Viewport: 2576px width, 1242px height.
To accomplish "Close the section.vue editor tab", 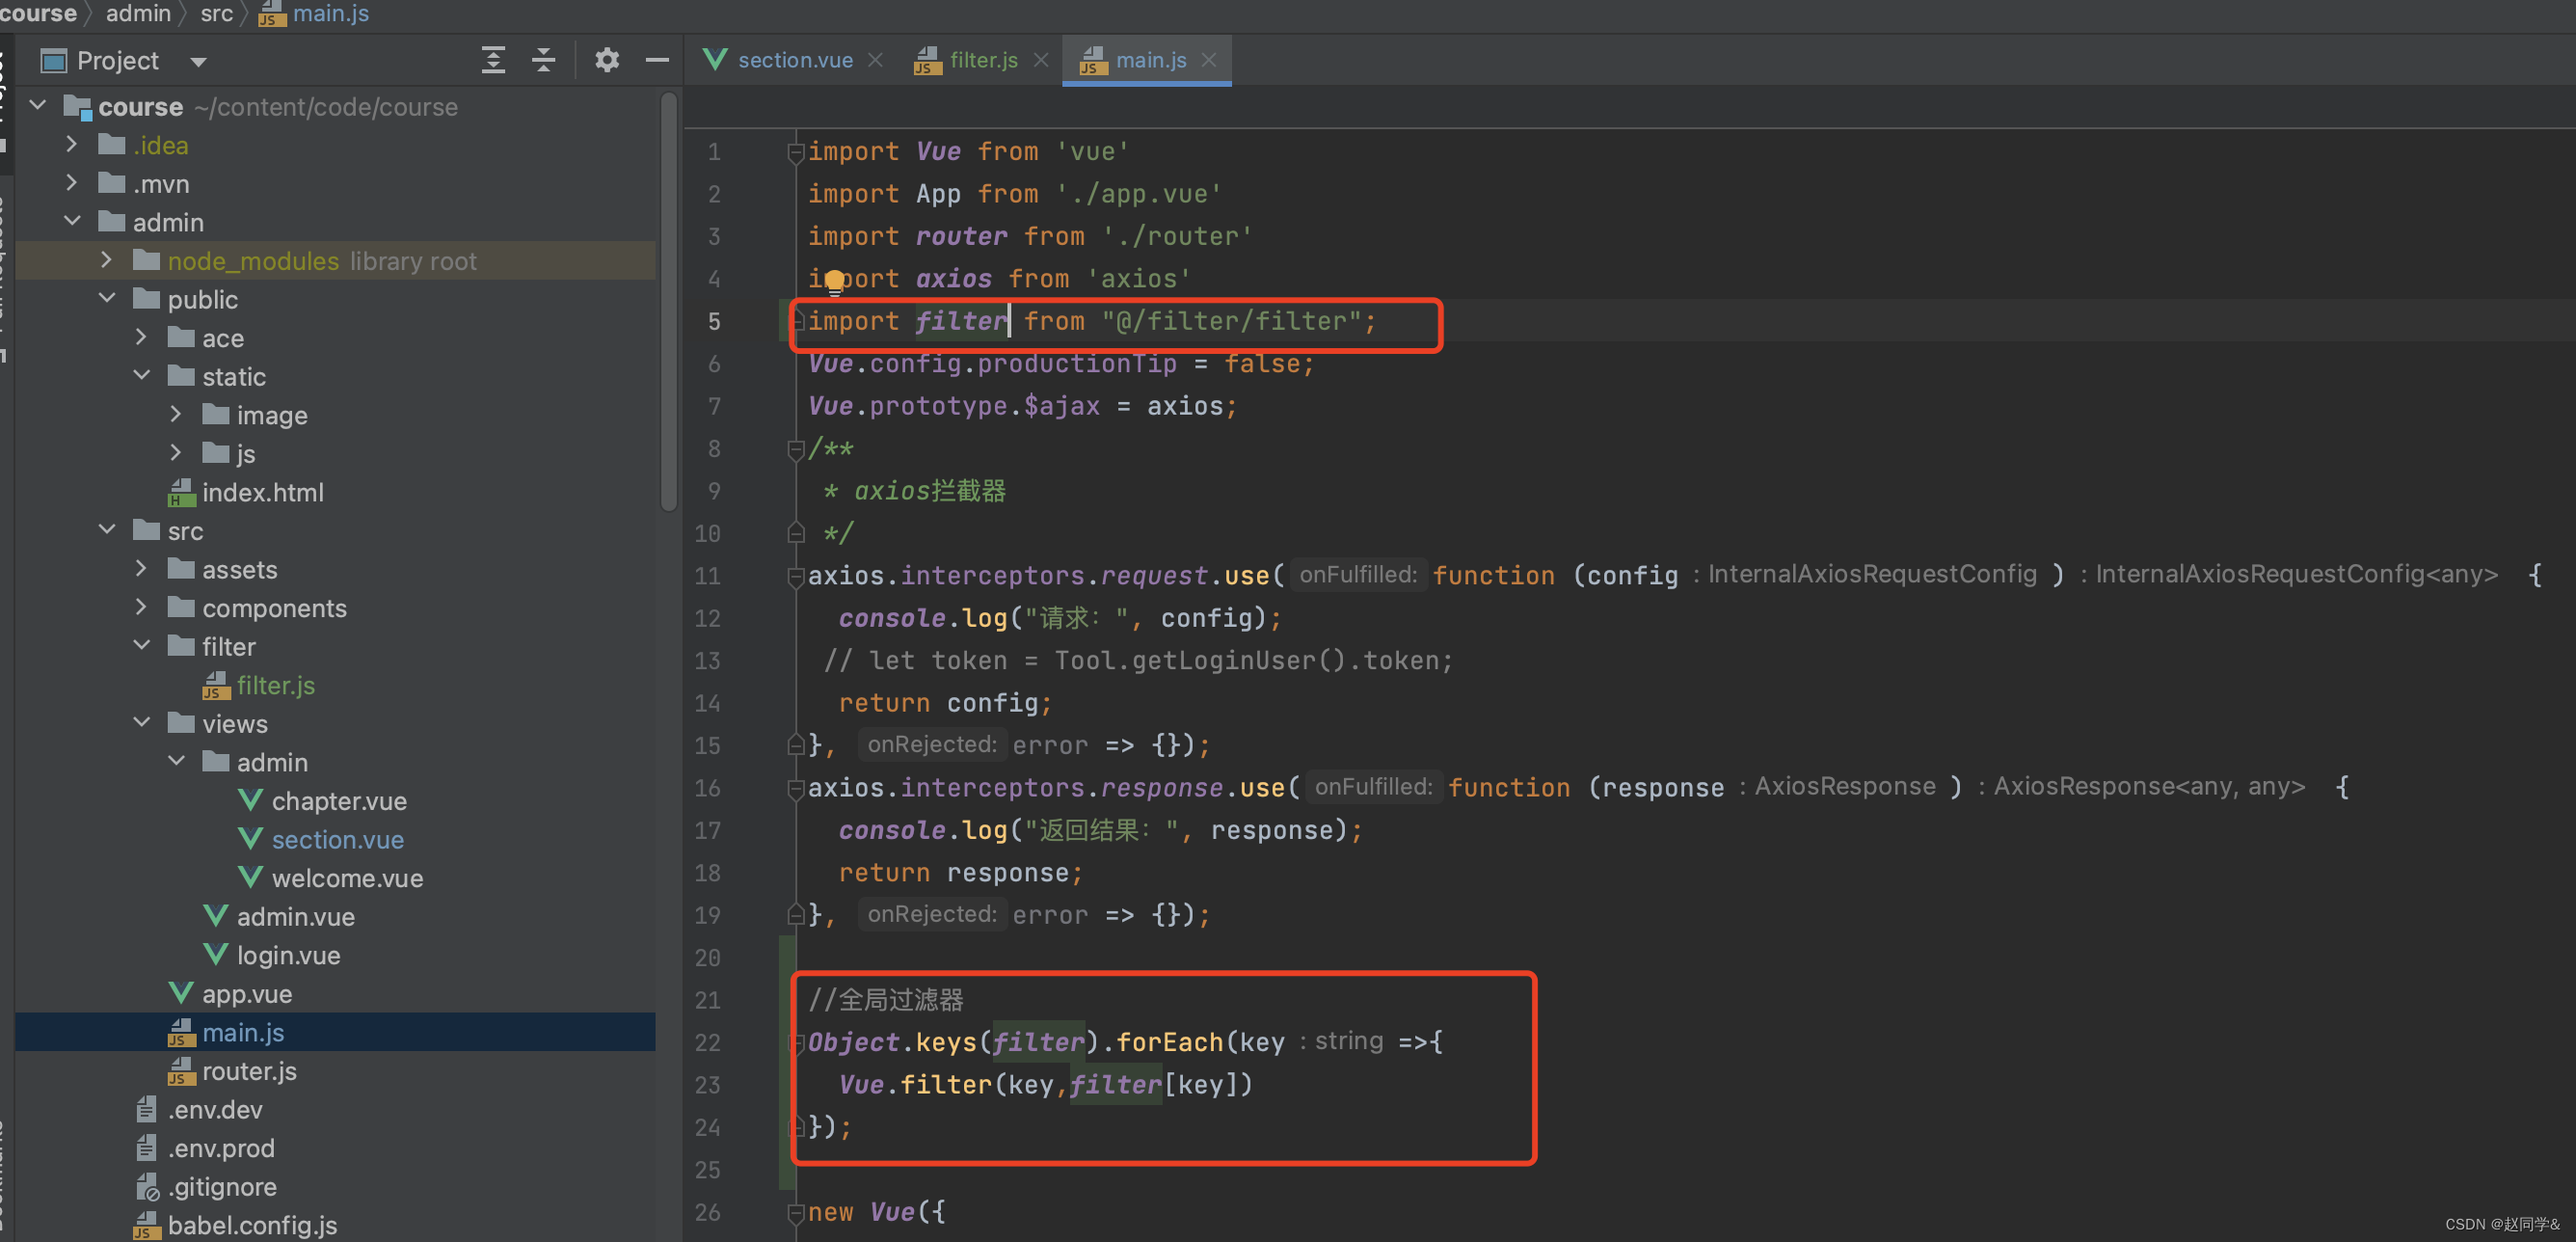I will (x=876, y=61).
